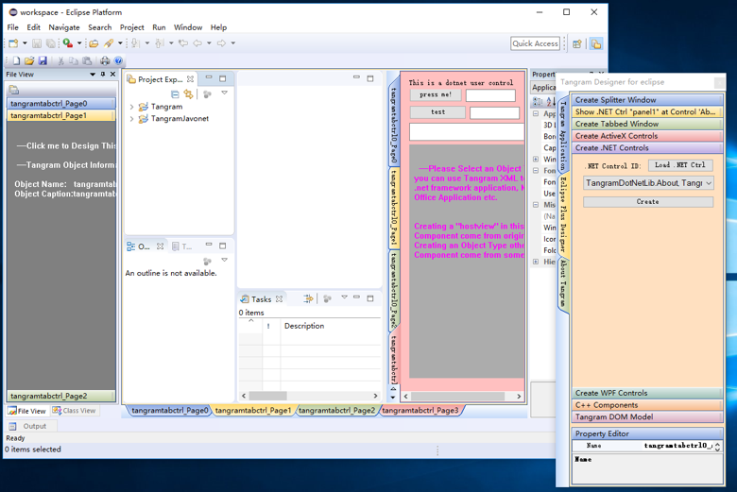The image size is (737, 492).
Task: Click the Previous Annotation toolbar icon
Action: click(x=160, y=43)
